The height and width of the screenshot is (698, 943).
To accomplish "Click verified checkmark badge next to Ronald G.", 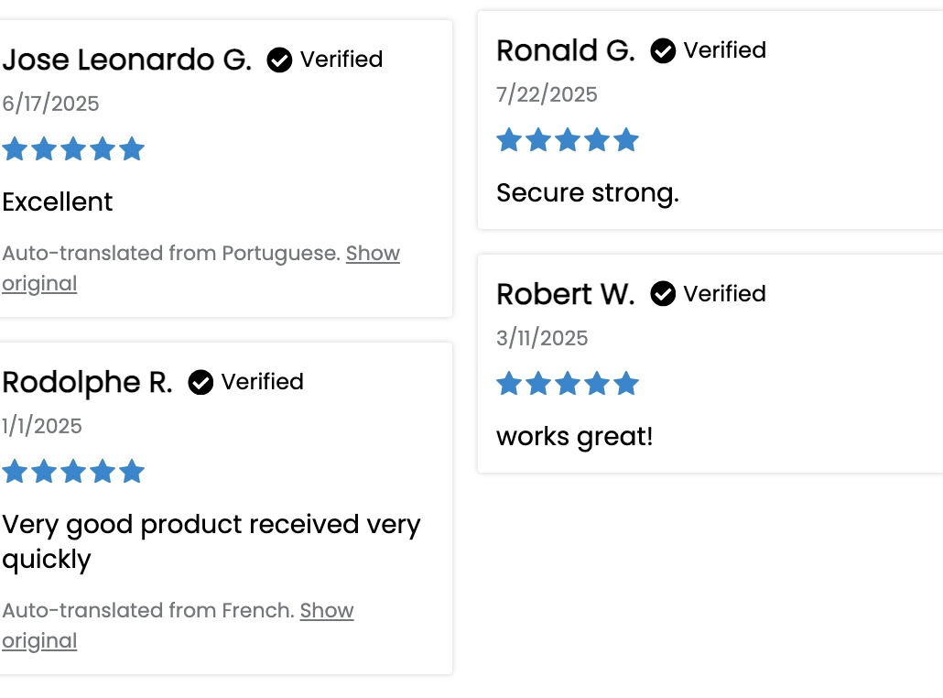I will point(663,50).
